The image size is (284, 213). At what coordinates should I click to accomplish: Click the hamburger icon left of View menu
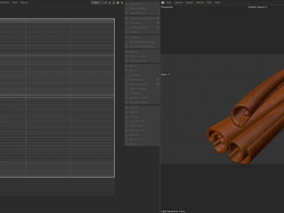click(x=163, y=2)
